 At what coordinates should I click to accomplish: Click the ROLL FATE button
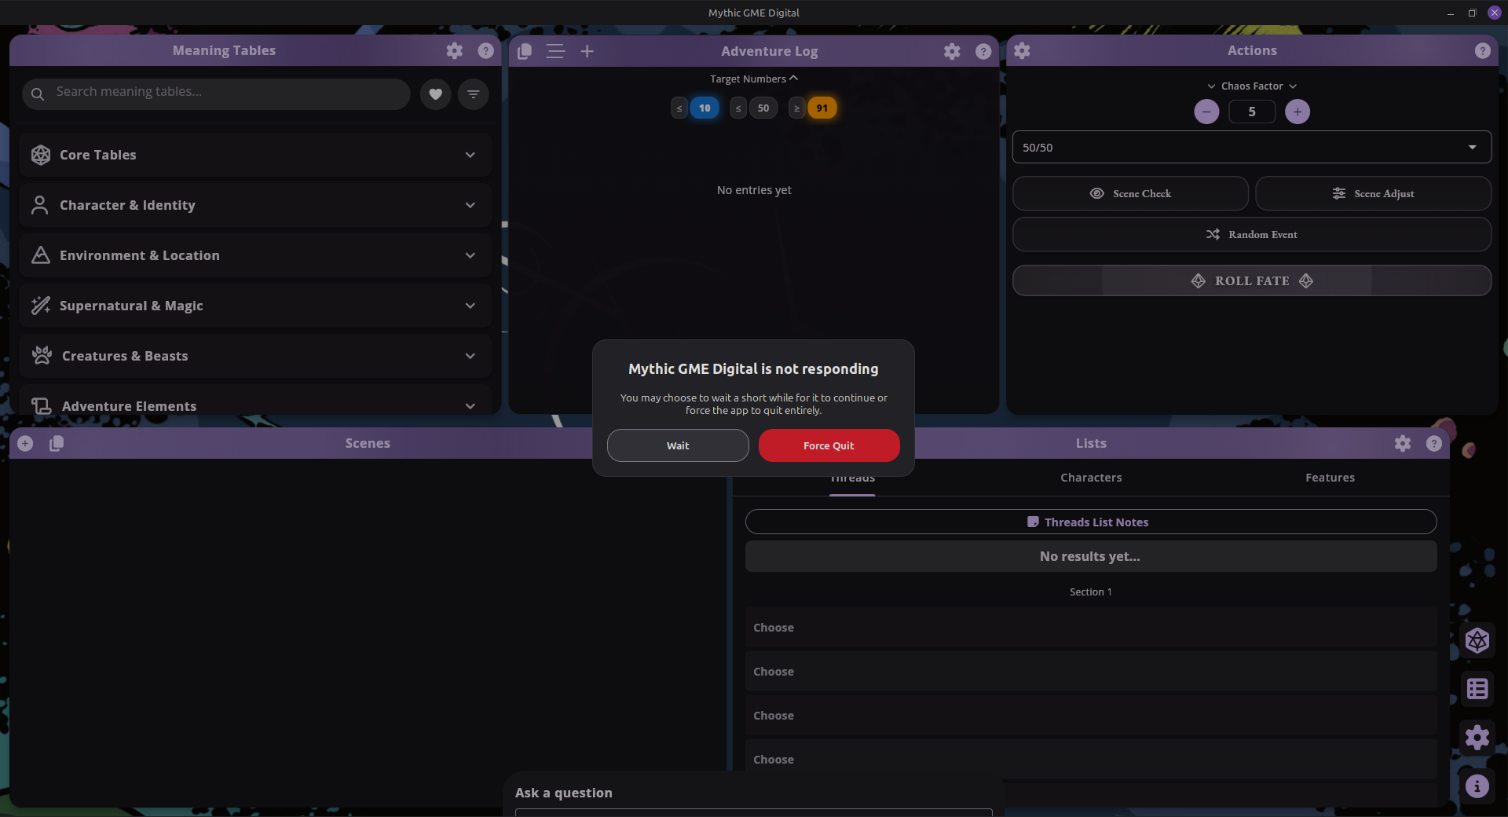[1252, 280]
